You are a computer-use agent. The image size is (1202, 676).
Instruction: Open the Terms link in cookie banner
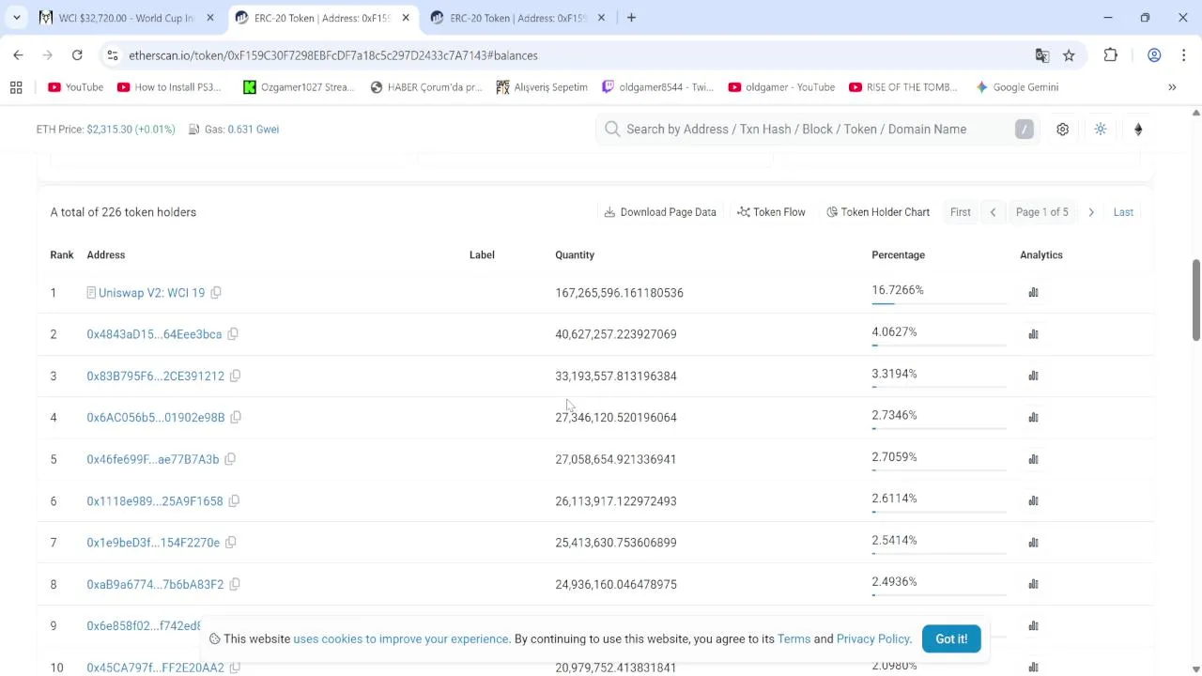794,638
